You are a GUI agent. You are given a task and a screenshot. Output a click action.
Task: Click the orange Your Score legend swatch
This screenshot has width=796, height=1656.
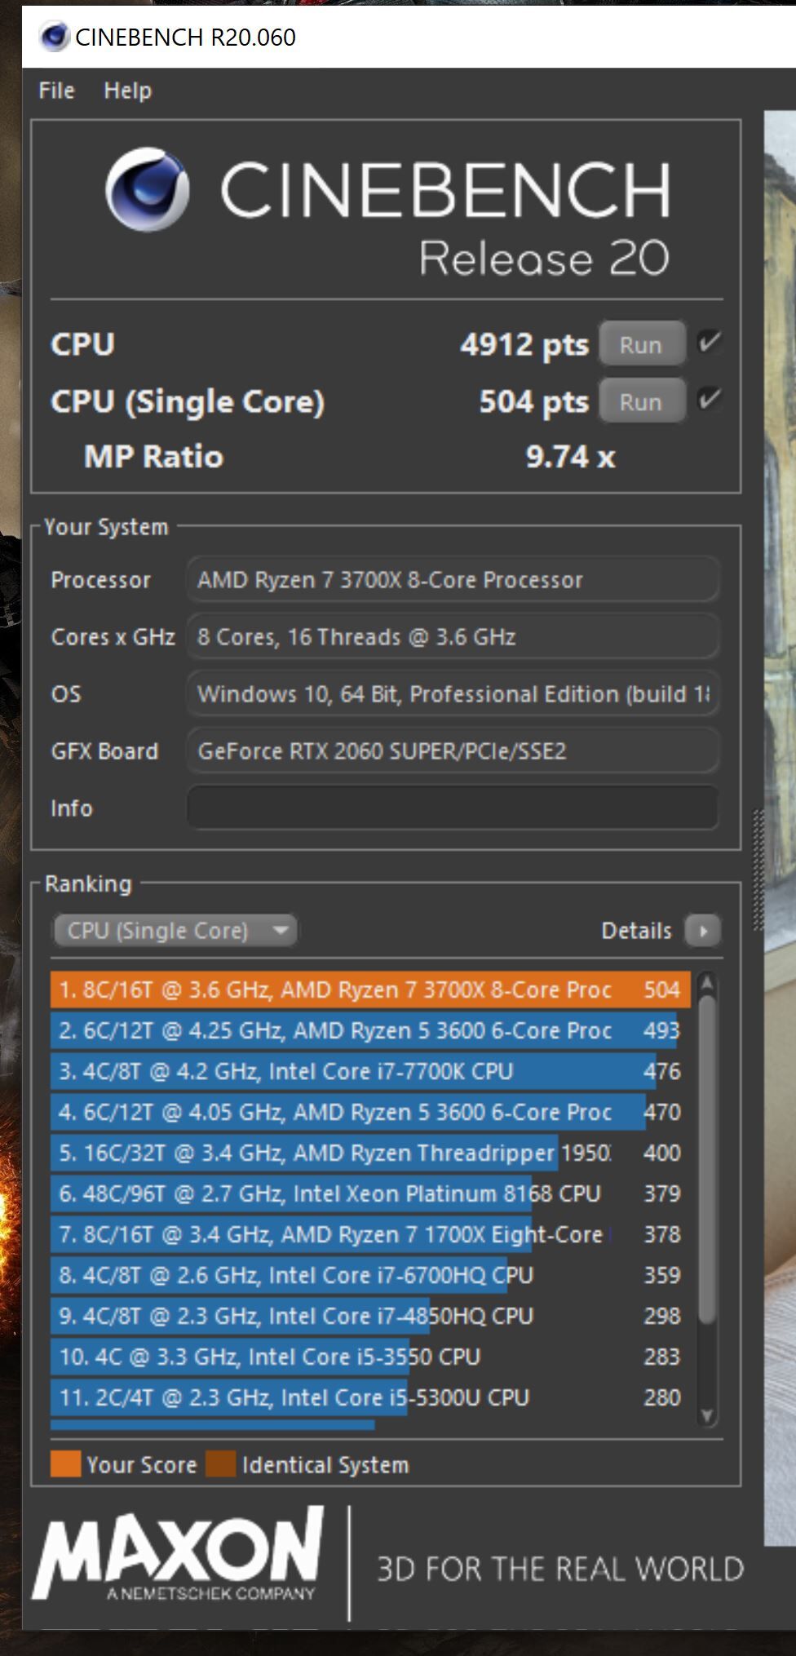pyautogui.click(x=65, y=1464)
